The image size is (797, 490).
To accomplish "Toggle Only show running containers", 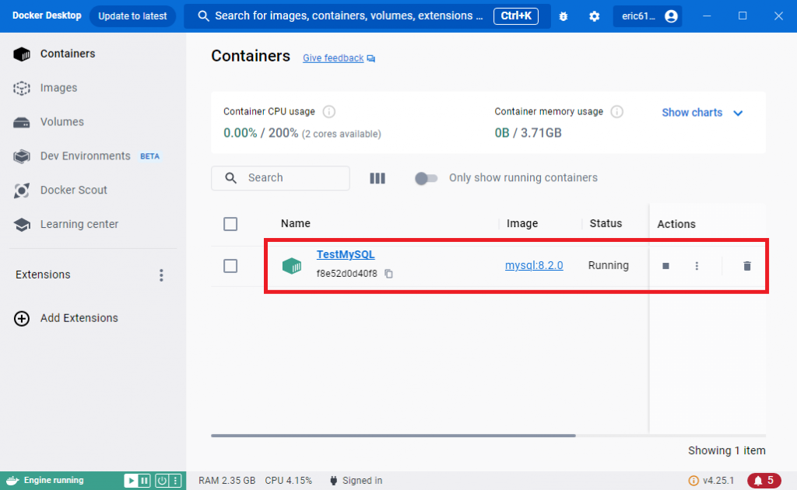I will pos(426,178).
